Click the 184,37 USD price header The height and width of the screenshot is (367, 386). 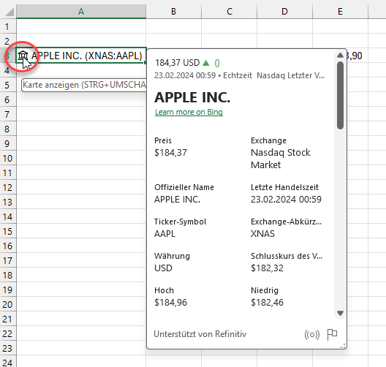[x=177, y=63]
